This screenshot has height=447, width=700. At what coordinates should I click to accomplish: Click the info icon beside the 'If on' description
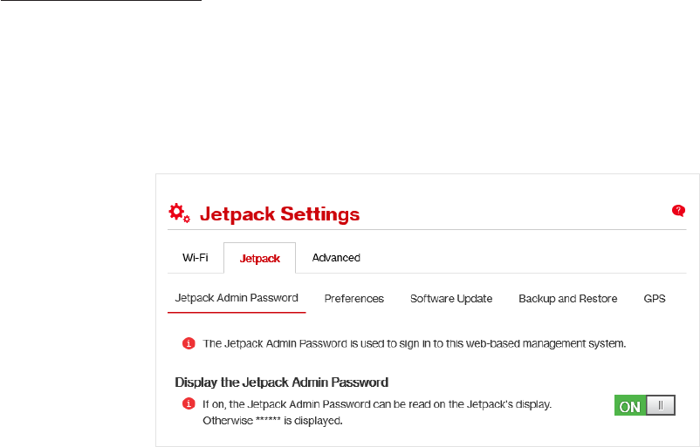189,403
